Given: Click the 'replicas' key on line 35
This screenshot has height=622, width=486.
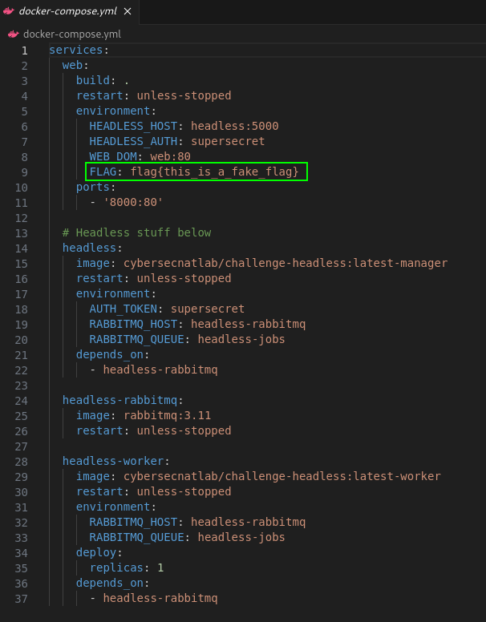Looking at the screenshot, I should click(x=116, y=567).
